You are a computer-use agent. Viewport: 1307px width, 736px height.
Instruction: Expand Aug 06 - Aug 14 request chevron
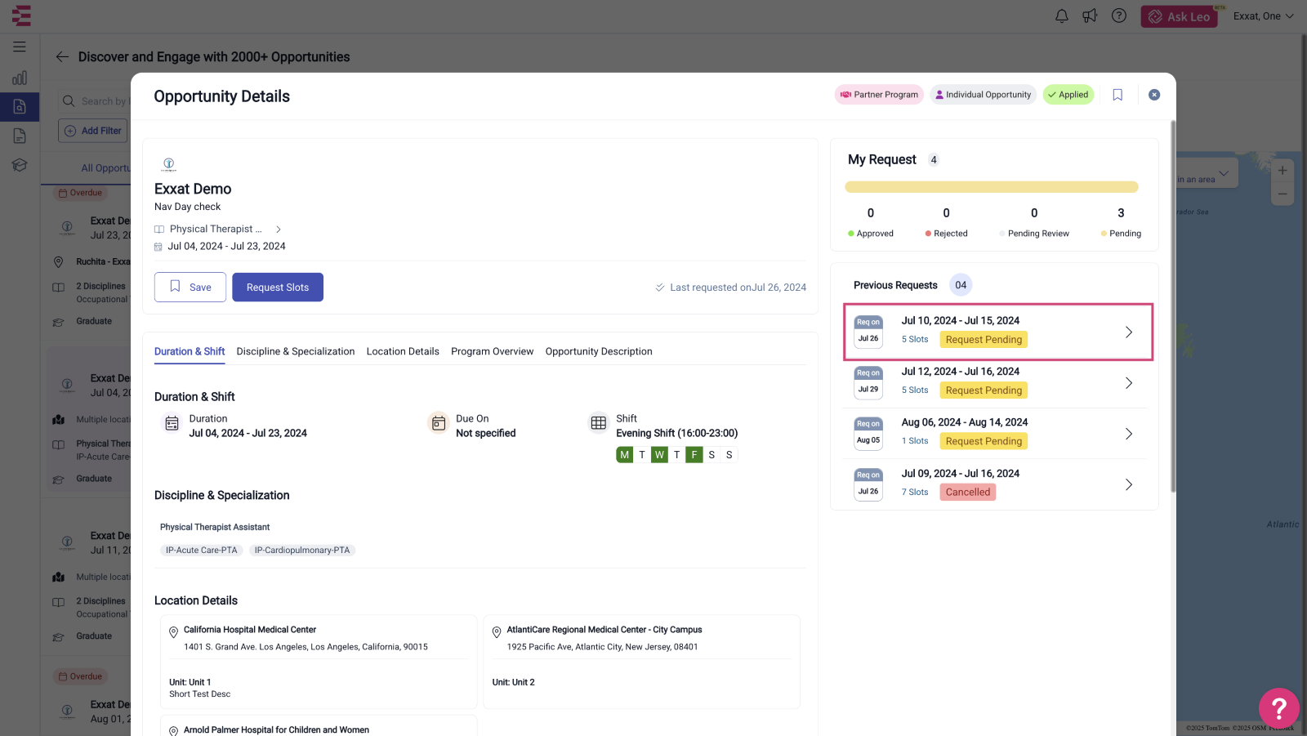click(1129, 434)
